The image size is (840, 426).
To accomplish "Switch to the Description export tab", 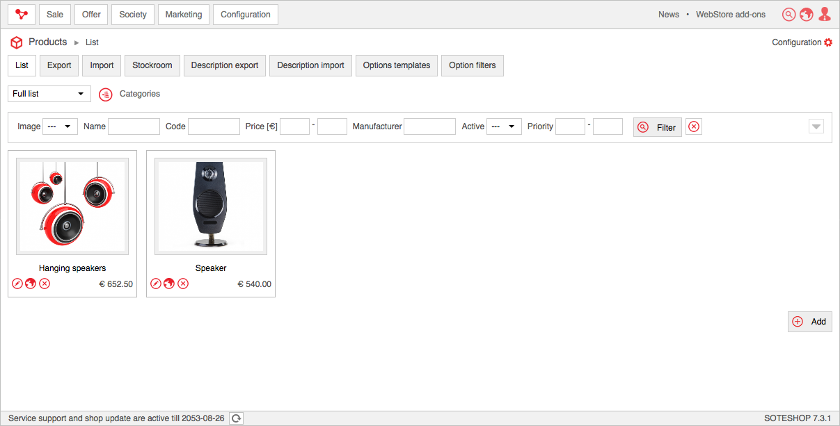I will coord(225,65).
